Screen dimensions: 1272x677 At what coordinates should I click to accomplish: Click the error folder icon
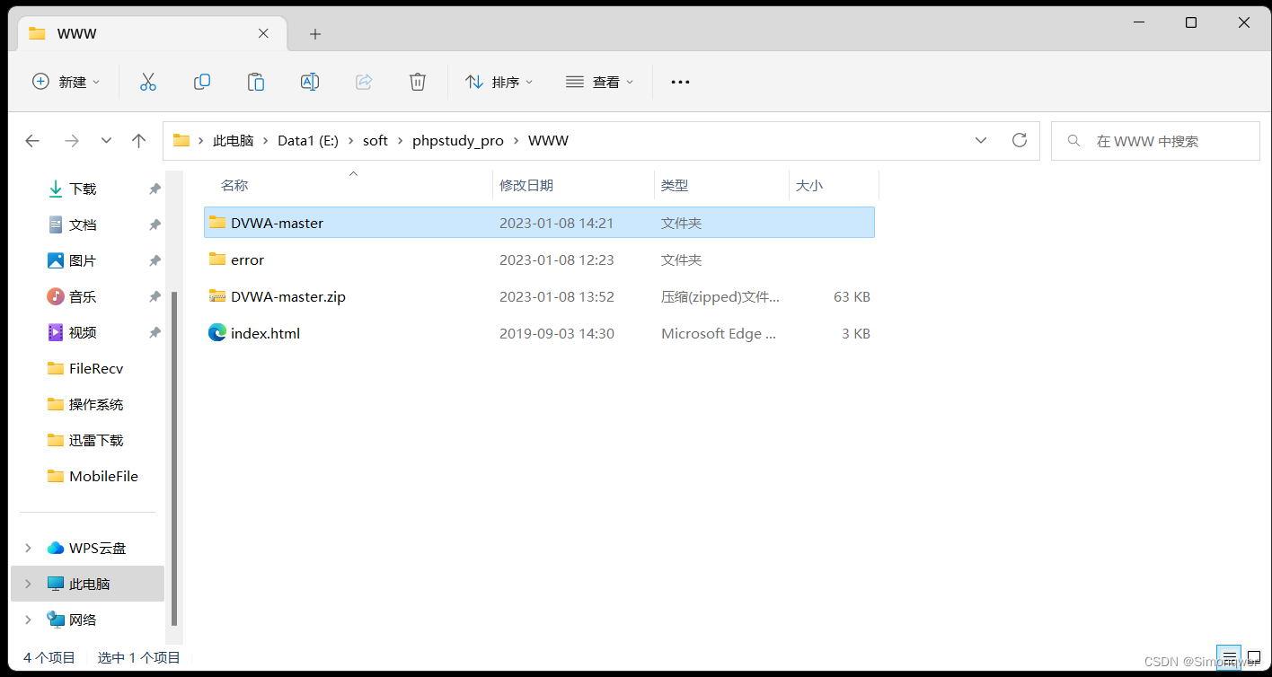click(217, 259)
